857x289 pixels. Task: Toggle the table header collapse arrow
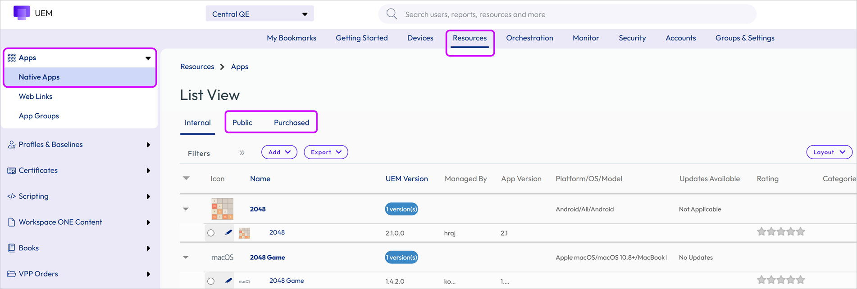click(x=186, y=178)
